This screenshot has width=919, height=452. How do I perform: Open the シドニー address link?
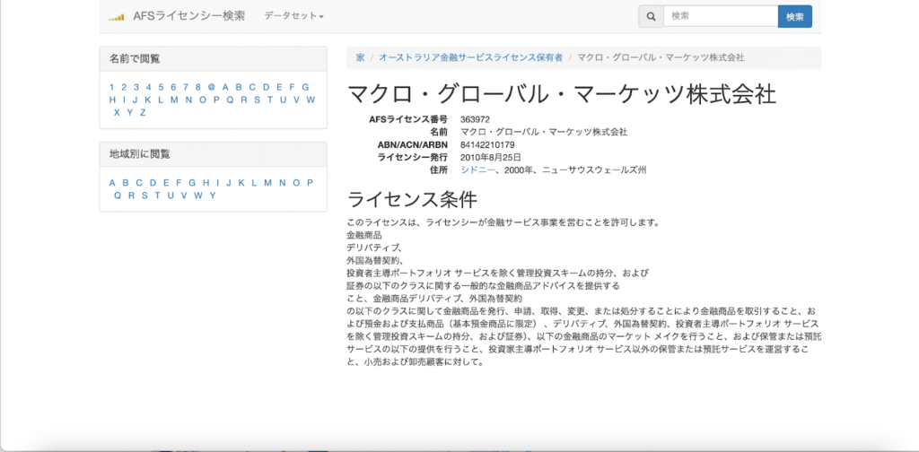(478, 170)
